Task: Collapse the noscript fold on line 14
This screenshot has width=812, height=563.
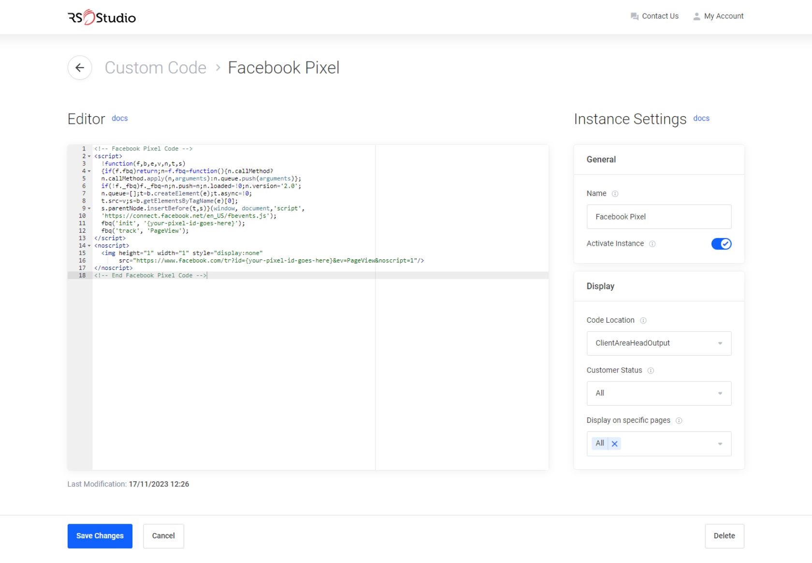Action: pos(89,246)
